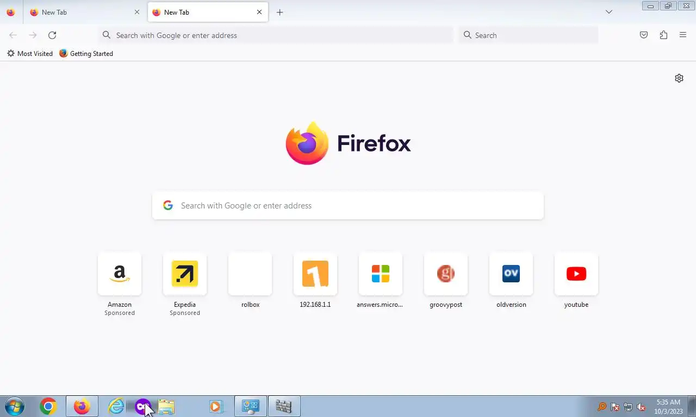Restore down the Firefox window

[x=668, y=6]
